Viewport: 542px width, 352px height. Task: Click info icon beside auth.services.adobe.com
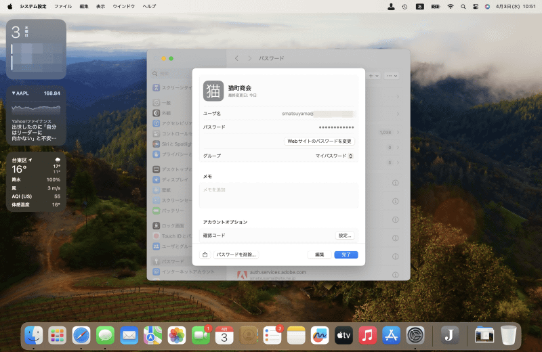coord(396,275)
